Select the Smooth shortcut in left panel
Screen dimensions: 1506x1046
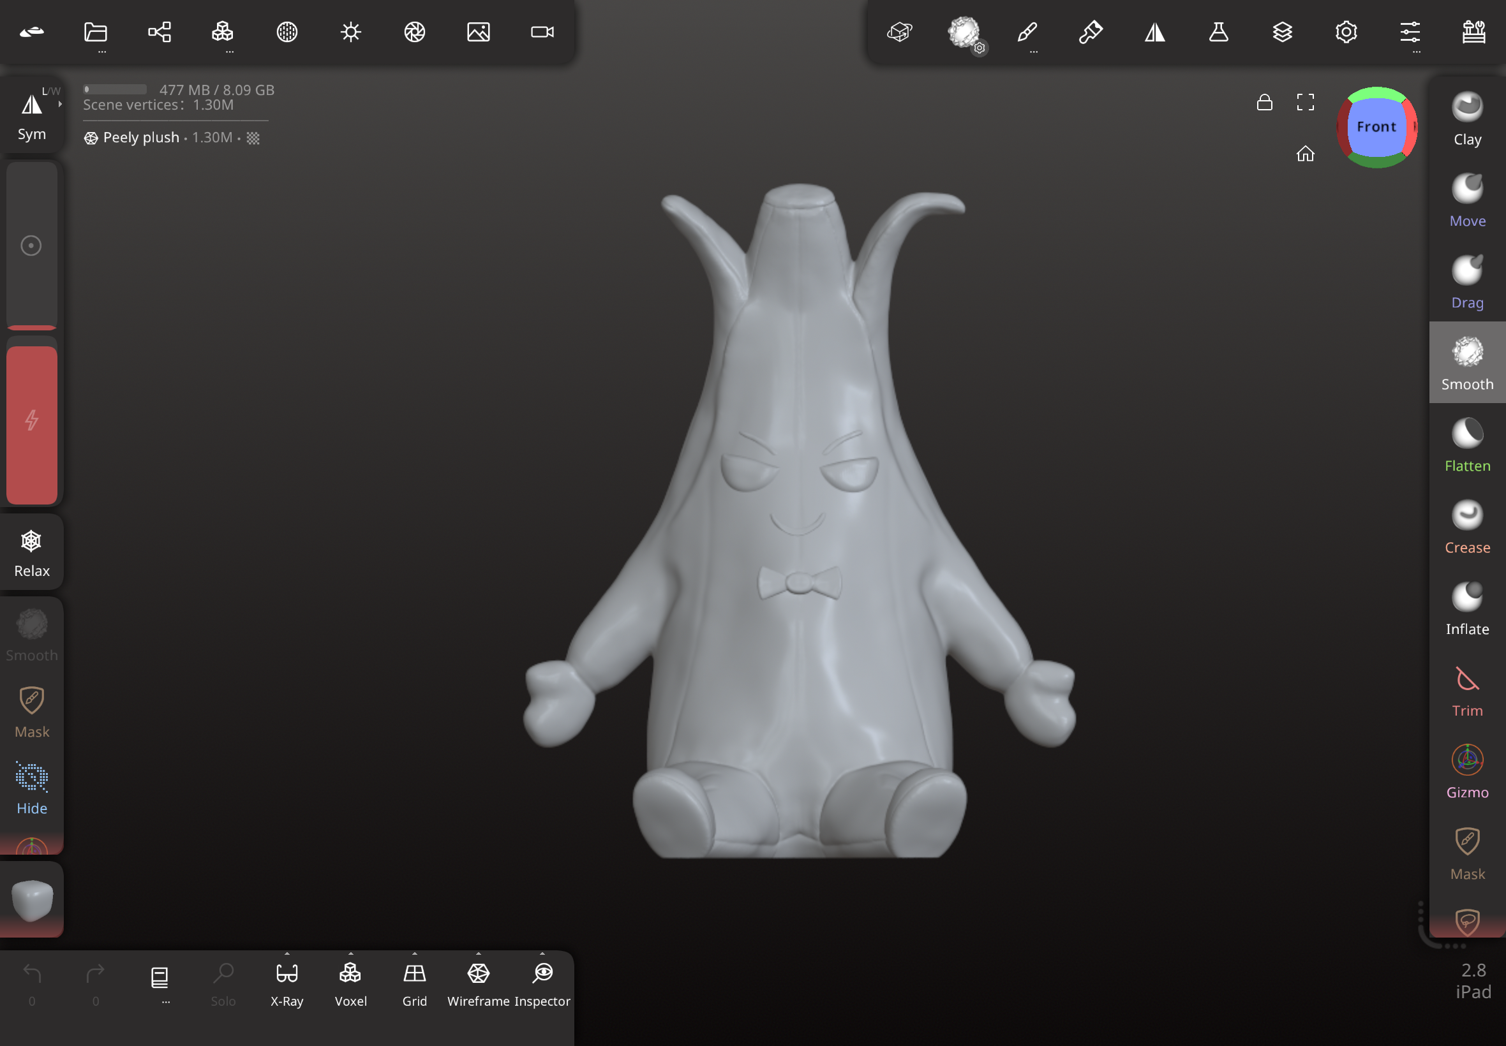point(31,635)
